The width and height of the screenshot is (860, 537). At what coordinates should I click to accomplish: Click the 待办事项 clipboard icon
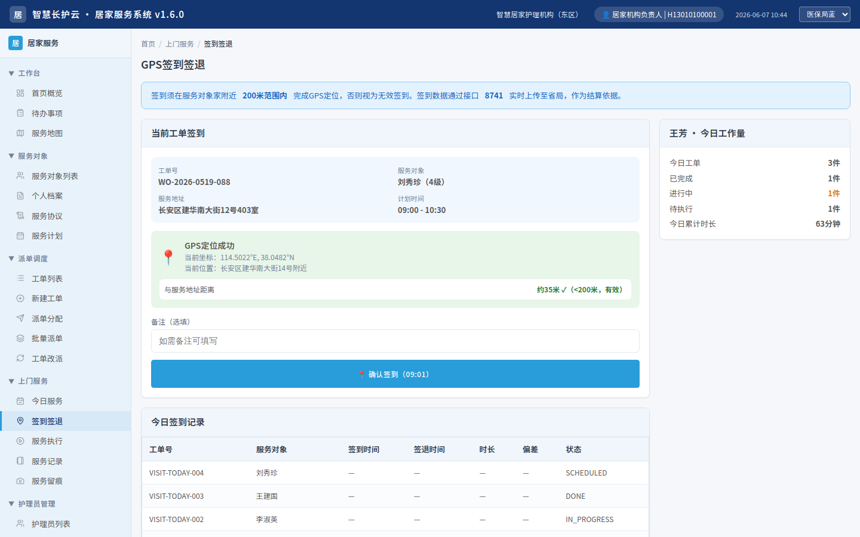click(20, 113)
